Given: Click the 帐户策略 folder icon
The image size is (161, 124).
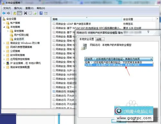Looking at the screenshot, I should click(x=8, y=23).
